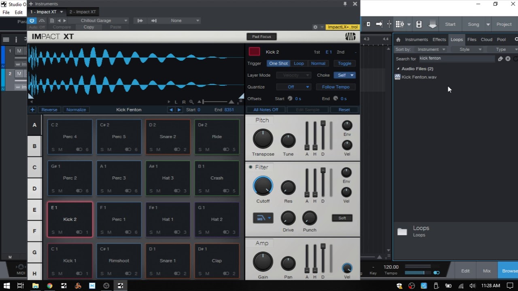Screen dimensions: 518x291
Task: Clear the browser search with the X icon
Action: pyautogui.click(x=508, y=59)
